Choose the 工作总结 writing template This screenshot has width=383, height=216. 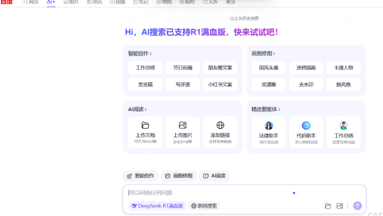pyautogui.click(x=145, y=68)
